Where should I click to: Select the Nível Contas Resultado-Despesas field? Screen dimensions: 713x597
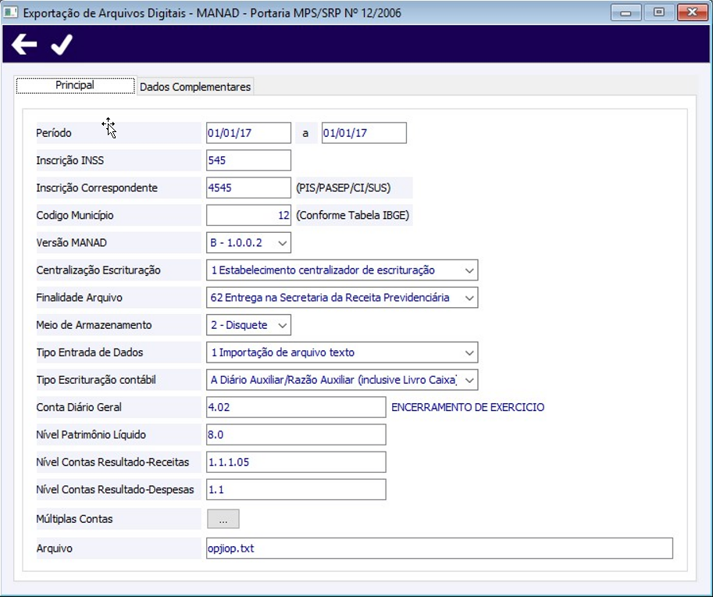296,490
